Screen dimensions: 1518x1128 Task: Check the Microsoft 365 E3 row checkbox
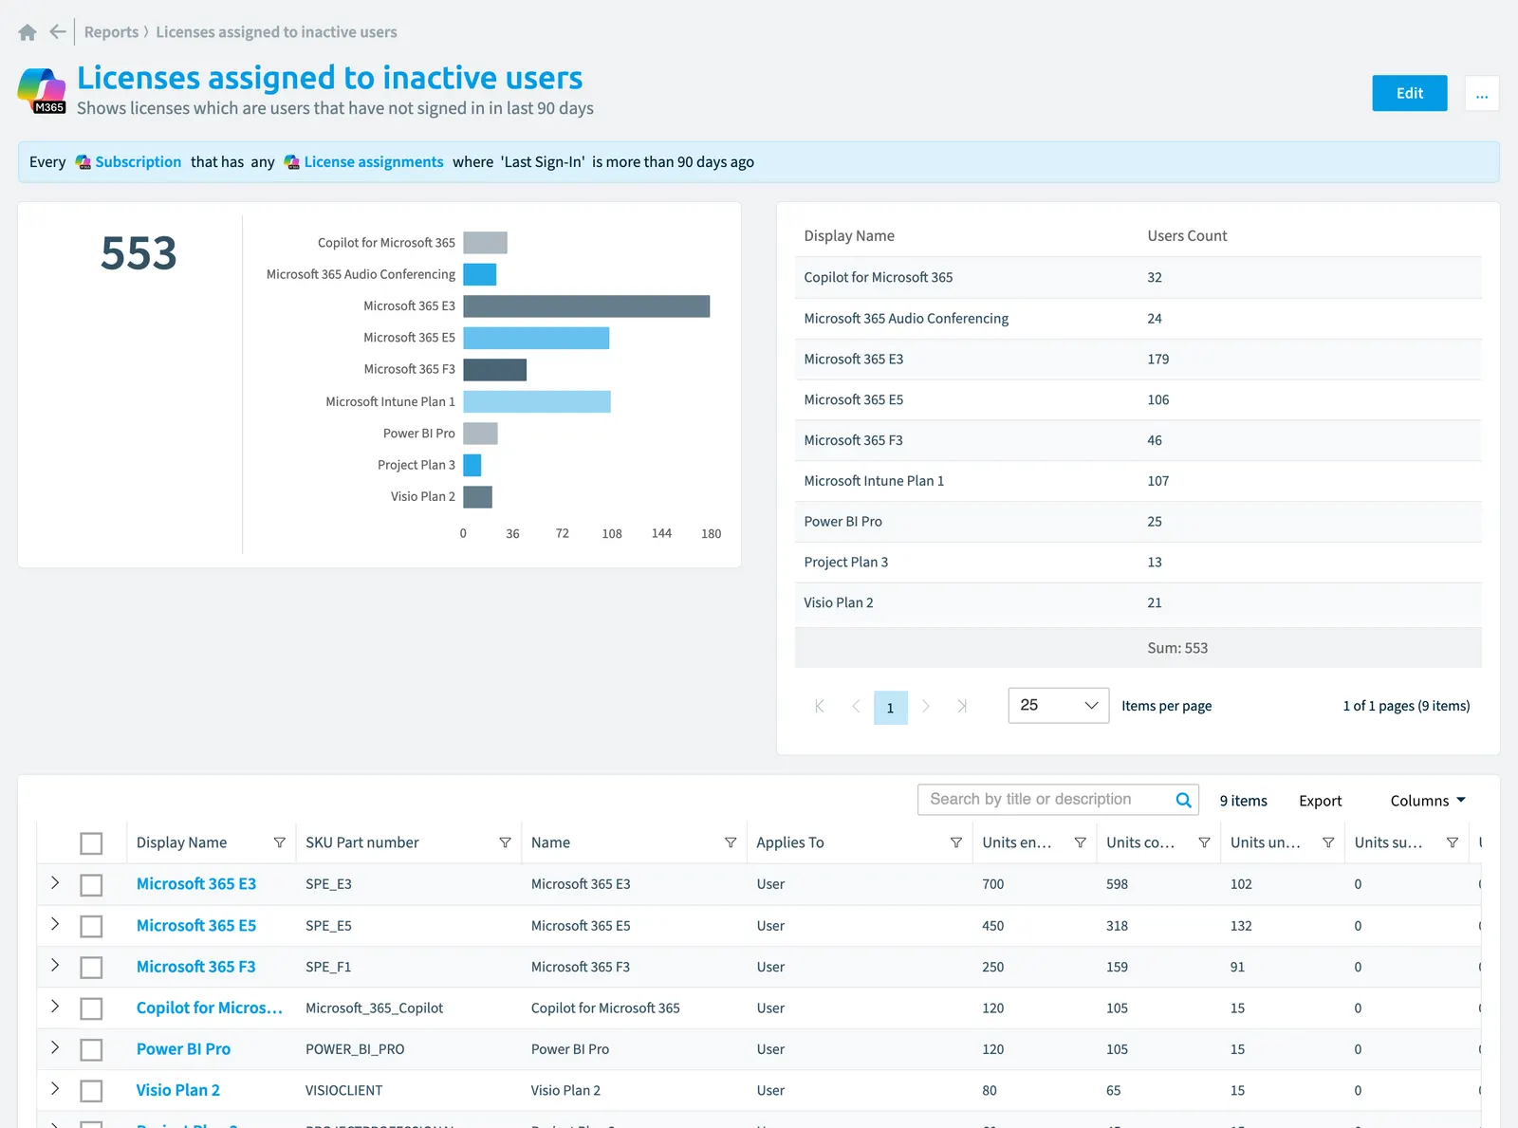(91, 885)
